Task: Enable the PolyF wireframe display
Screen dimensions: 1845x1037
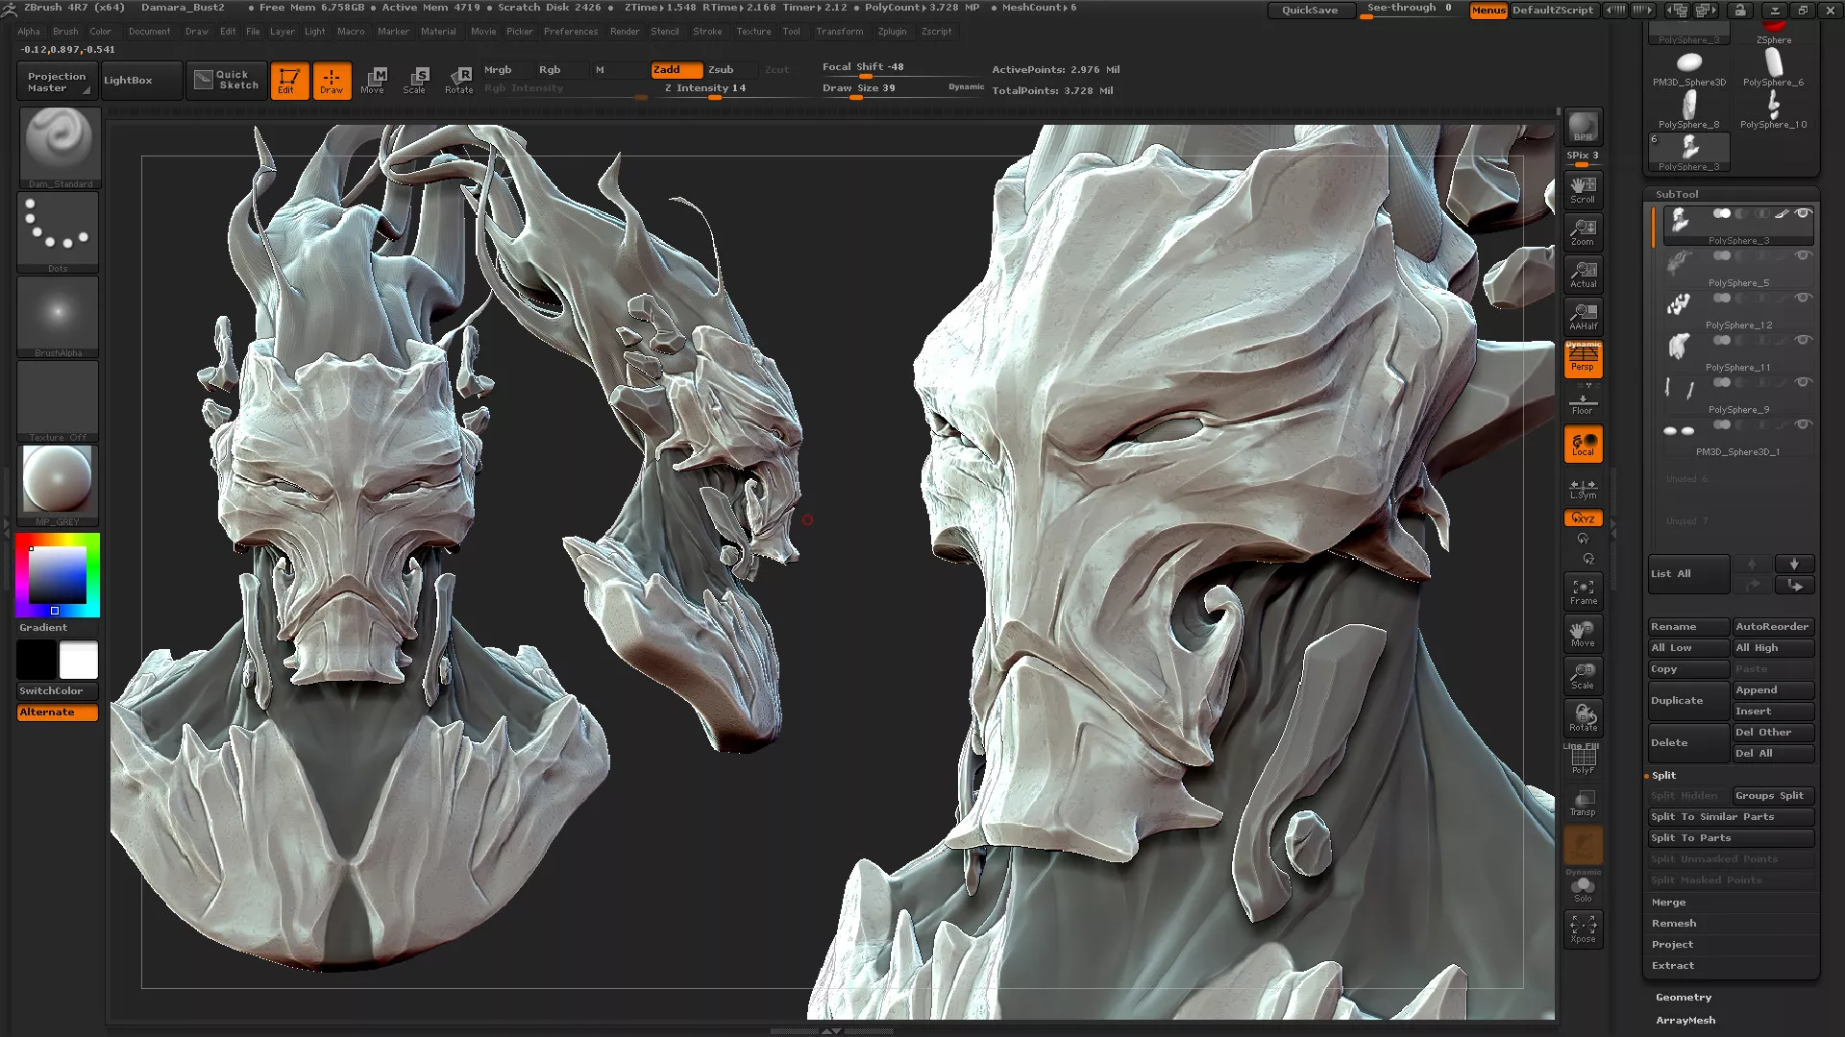Action: point(1583,760)
